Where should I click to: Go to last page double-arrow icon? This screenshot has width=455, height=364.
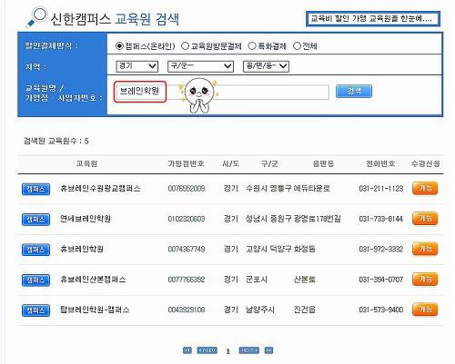268,350
